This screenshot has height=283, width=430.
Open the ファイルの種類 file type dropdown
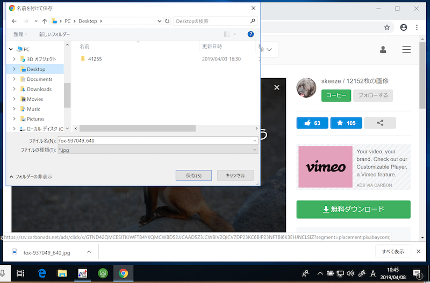[158, 150]
